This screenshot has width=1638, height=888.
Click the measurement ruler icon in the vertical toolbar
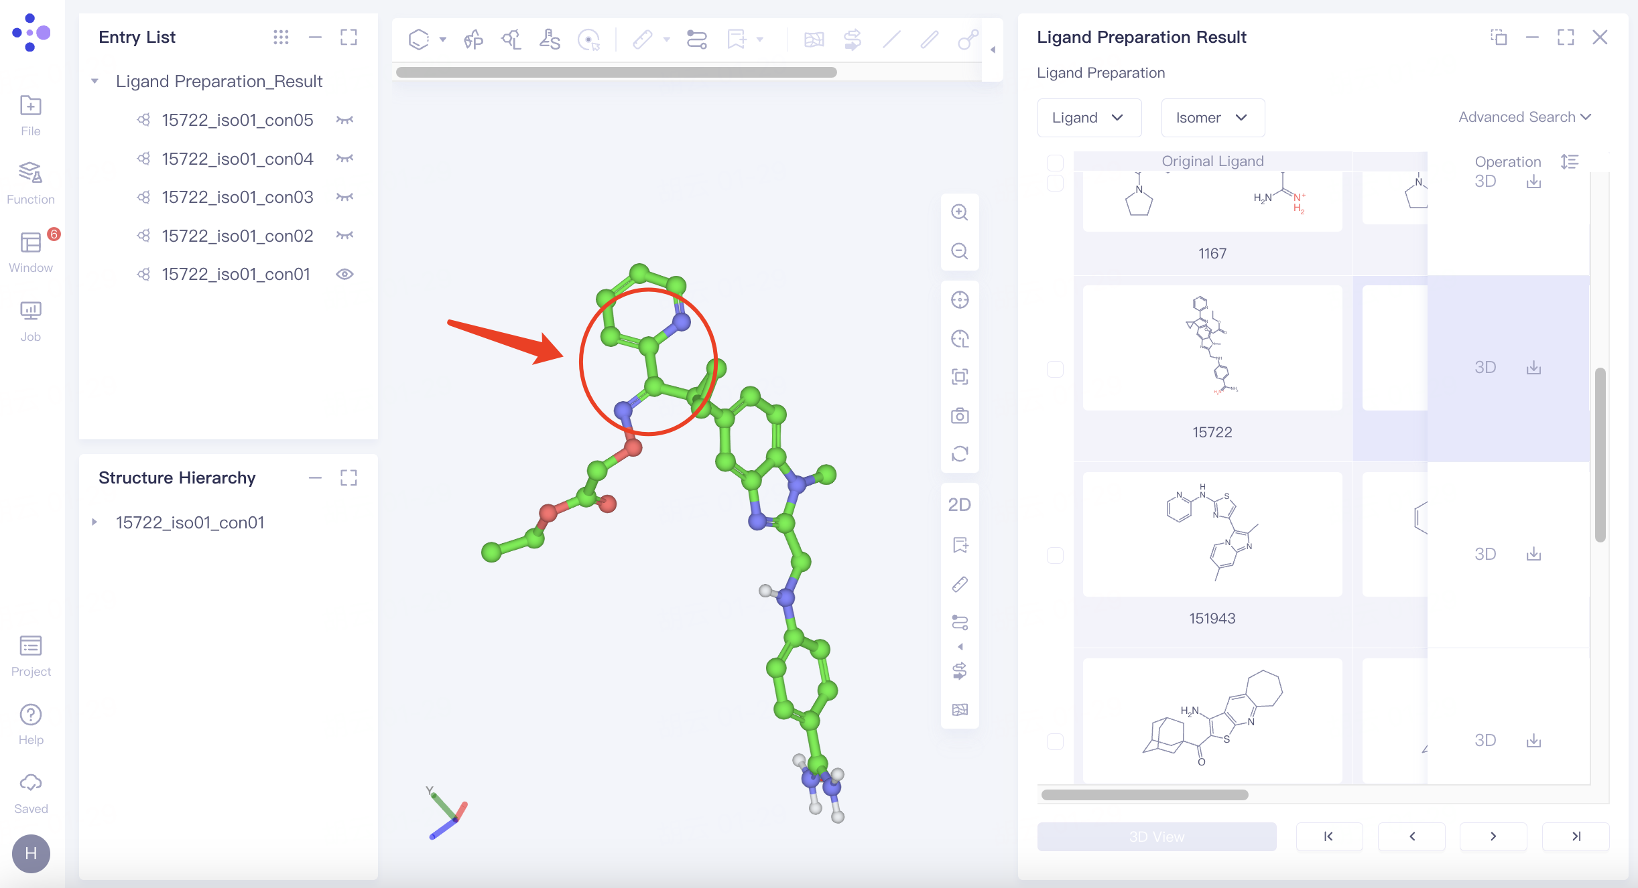click(960, 585)
